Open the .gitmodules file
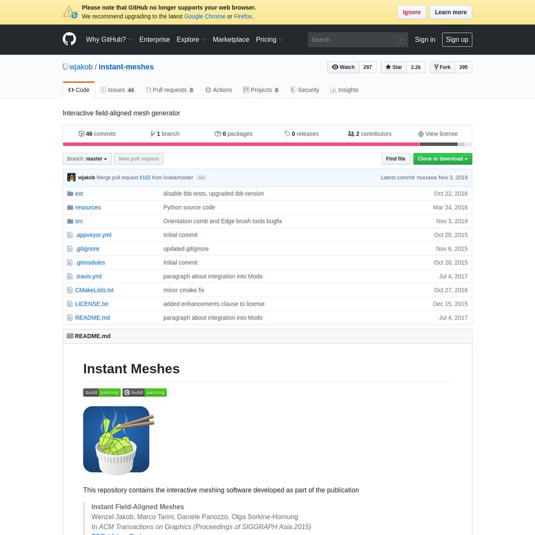The height and width of the screenshot is (535, 535). 90,262
